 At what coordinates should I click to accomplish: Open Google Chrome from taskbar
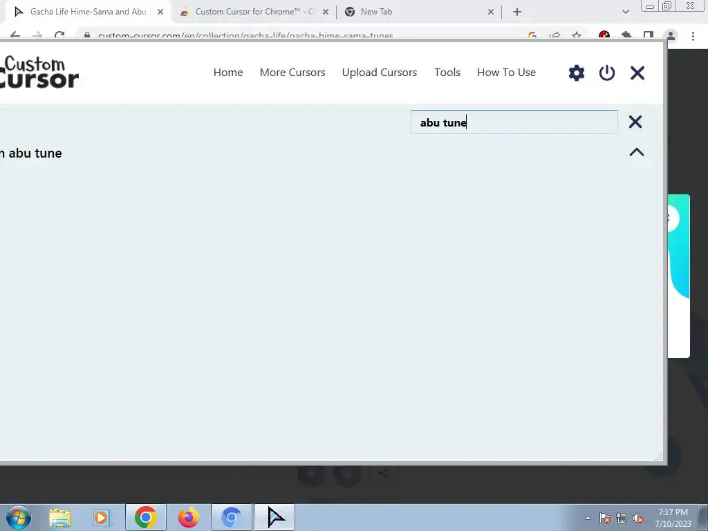145,517
